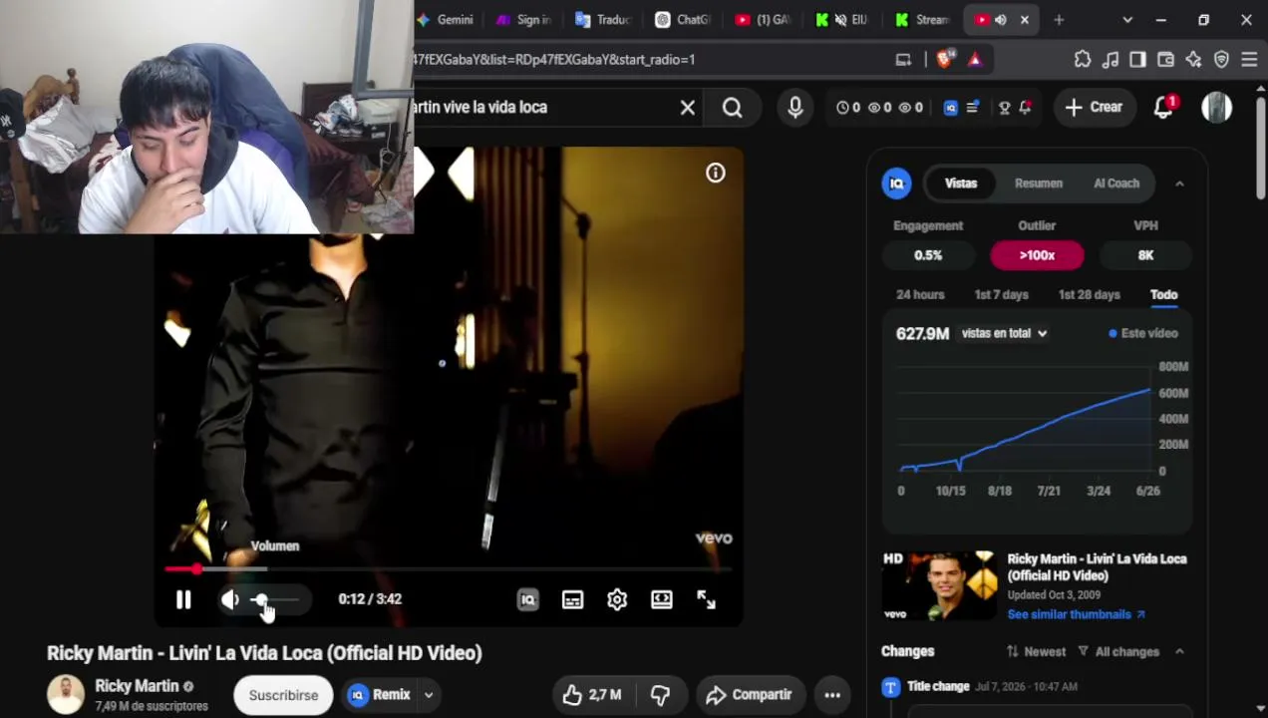Open the 'vistas en total' dropdown
The height and width of the screenshot is (718, 1268).
click(x=1004, y=334)
